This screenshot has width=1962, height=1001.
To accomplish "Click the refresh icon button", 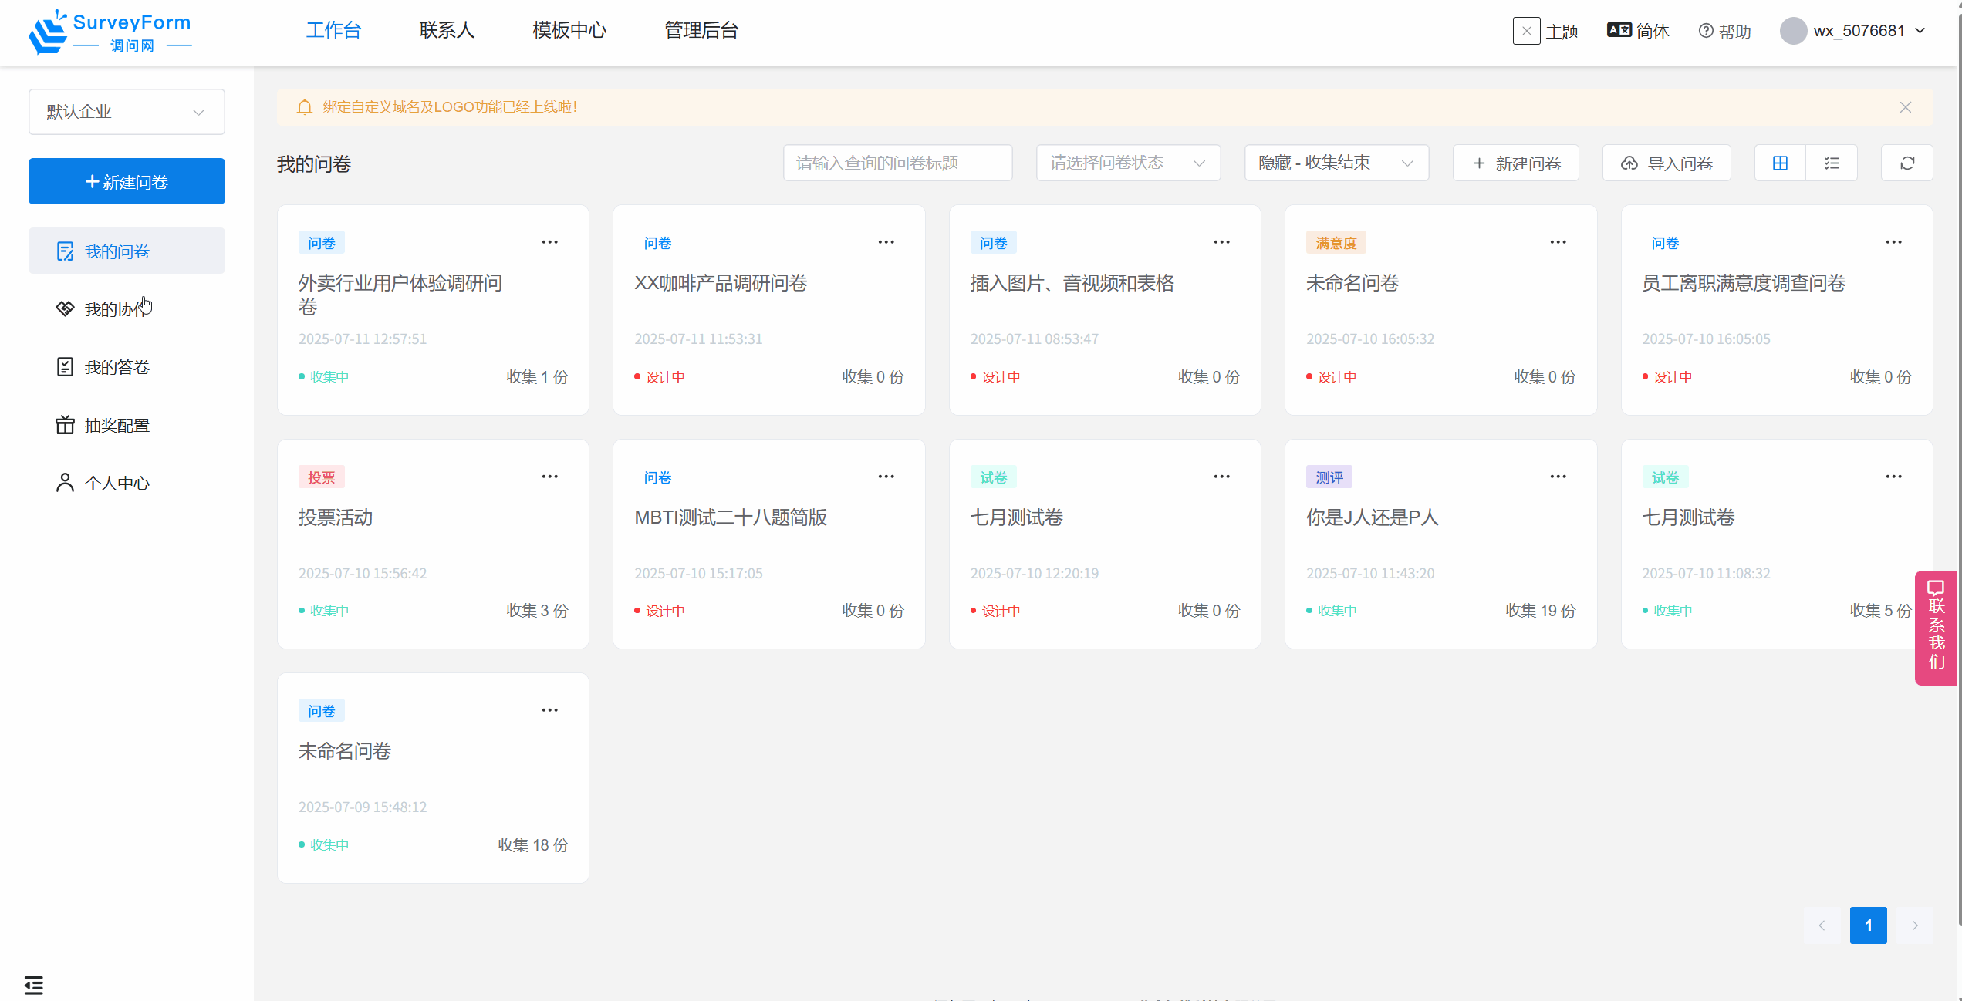I will click(x=1907, y=163).
